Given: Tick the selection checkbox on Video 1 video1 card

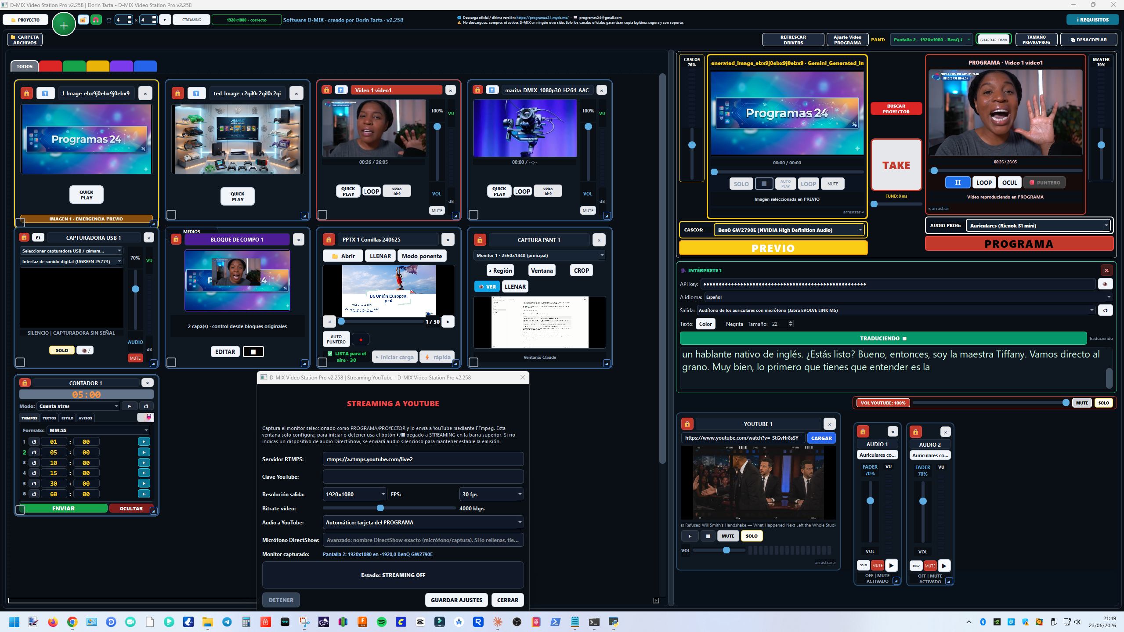Looking at the screenshot, I should click(x=322, y=215).
